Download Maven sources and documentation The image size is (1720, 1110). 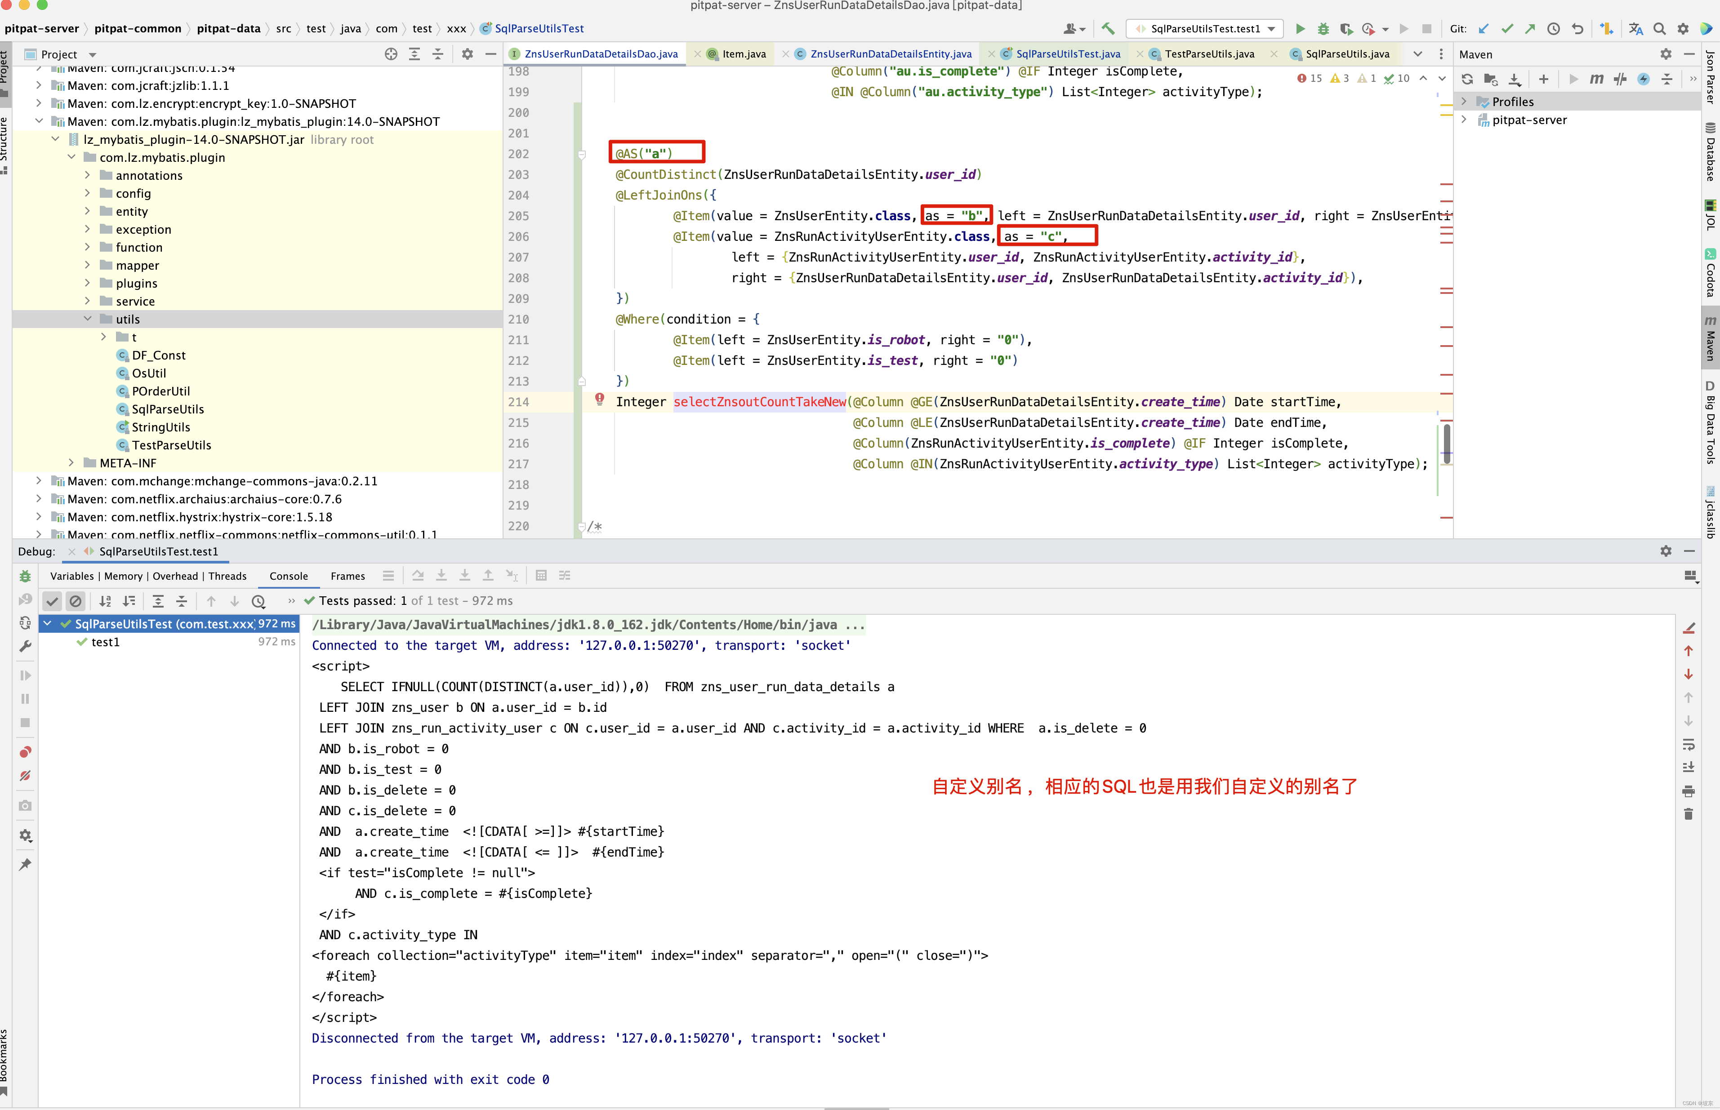pos(1515,79)
